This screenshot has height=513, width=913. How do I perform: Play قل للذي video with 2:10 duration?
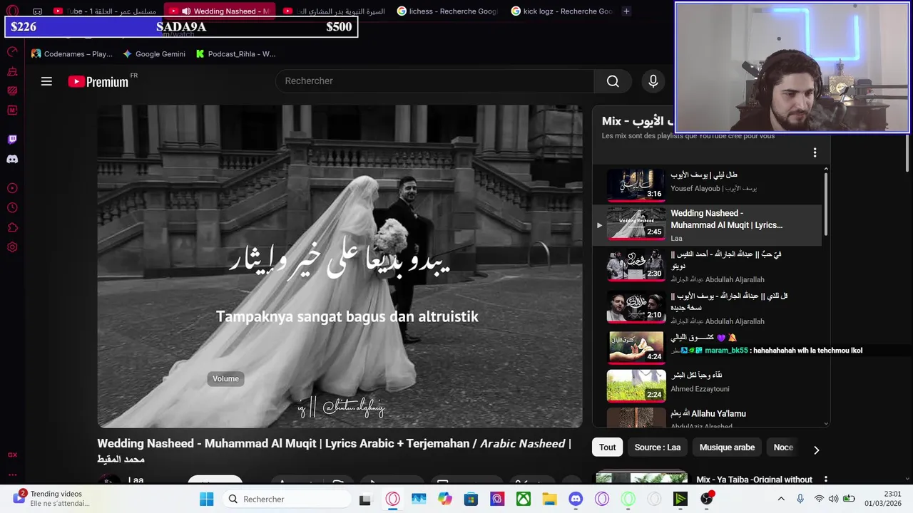[x=706, y=306]
